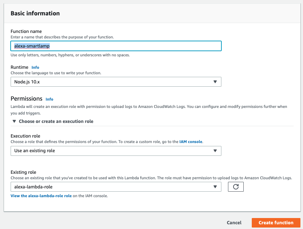
Task: Collapse Choose or create an execution role
Action: click(x=53, y=121)
